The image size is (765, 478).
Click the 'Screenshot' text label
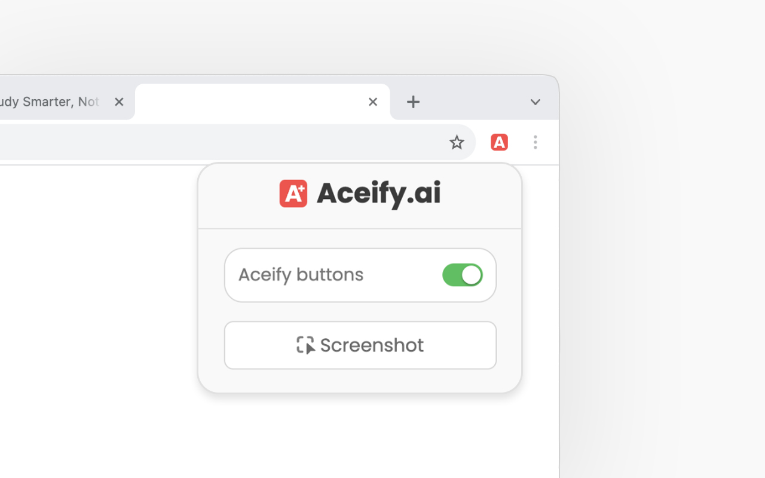coord(372,345)
